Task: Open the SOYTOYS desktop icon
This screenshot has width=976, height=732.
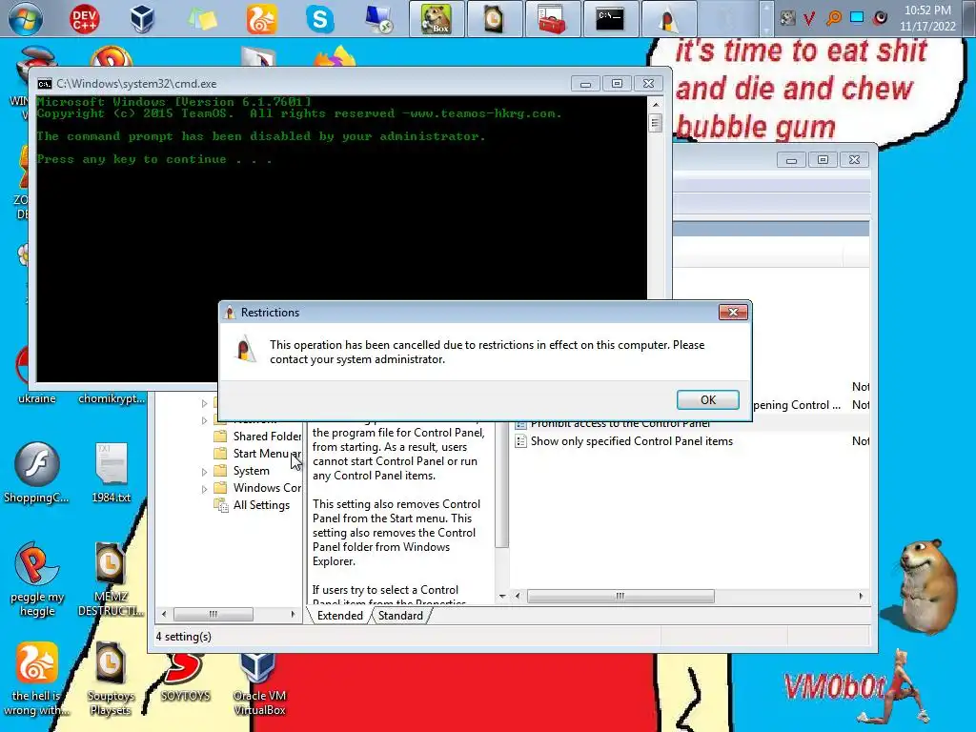Action: [185, 679]
